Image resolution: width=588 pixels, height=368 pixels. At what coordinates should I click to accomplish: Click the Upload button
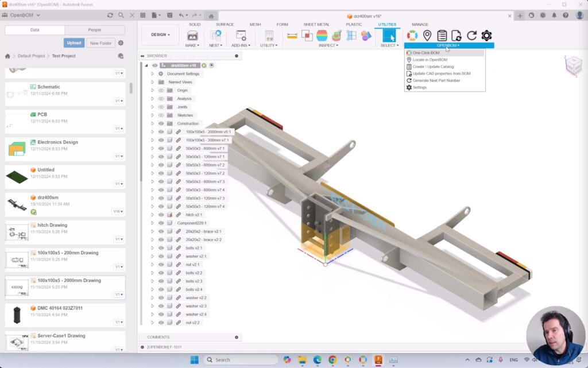74,42
